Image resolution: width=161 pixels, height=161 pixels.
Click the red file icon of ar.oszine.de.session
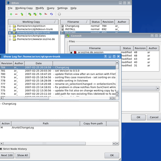75,52
